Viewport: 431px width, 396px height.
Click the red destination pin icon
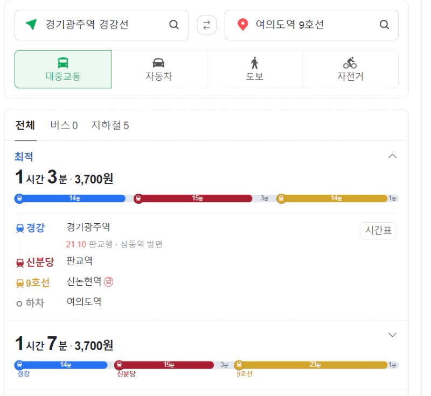click(243, 25)
